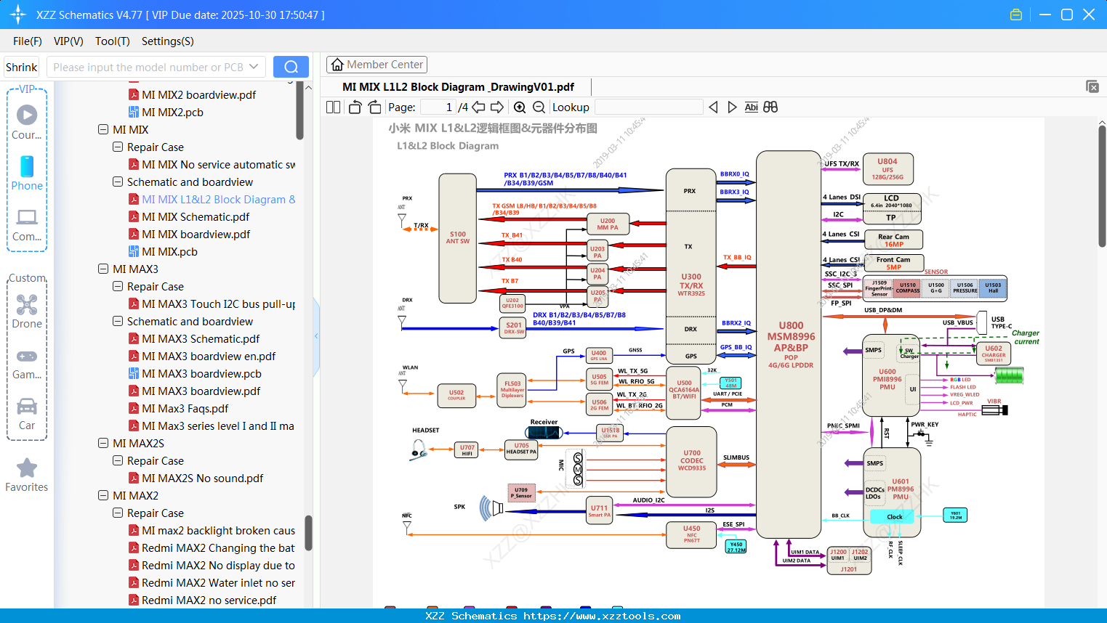Image resolution: width=1107 pixels, height=623 pixels.
Task: Zoom in on the block diagram
Action: 520,107
